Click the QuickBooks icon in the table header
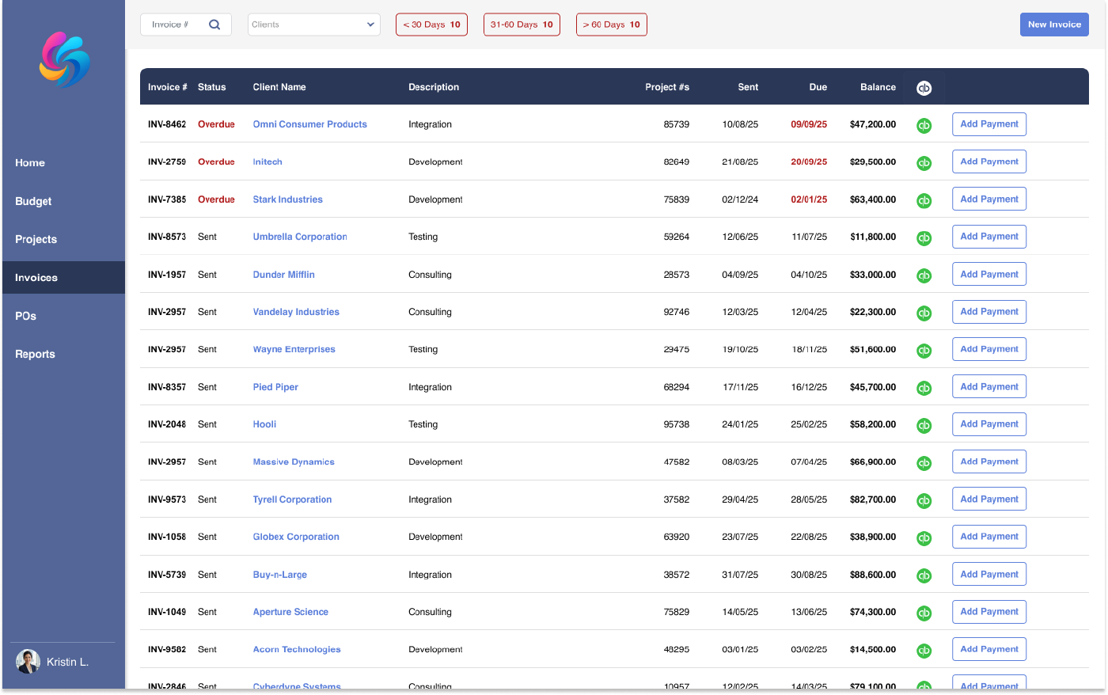The height and width of the screenshot is (695, 1108). click(924, 88)
